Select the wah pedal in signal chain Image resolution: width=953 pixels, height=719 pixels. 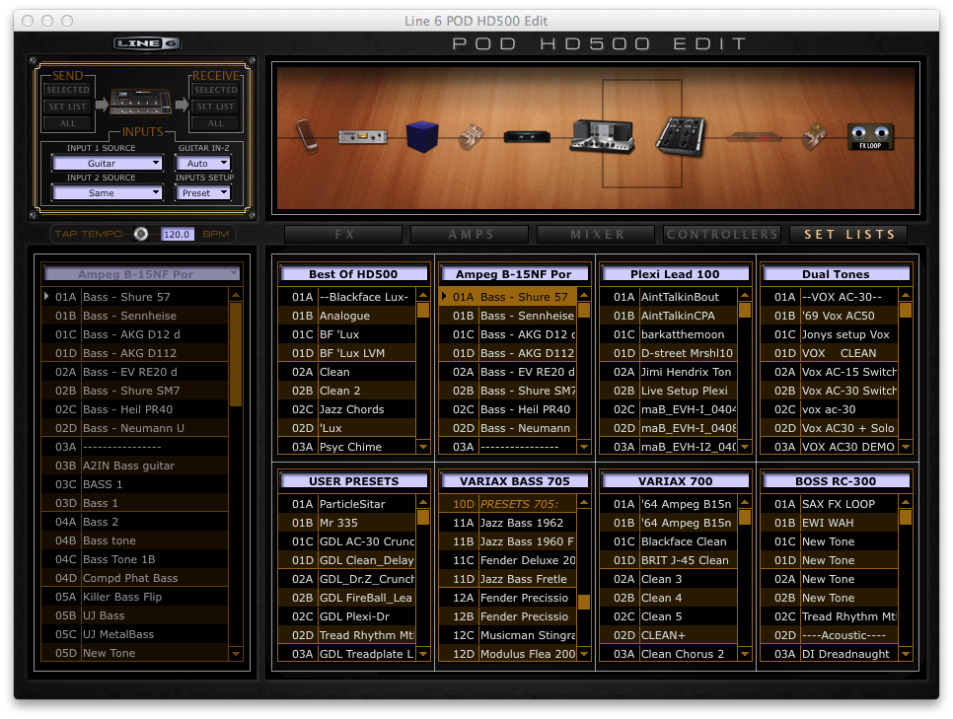coord(307,135)
